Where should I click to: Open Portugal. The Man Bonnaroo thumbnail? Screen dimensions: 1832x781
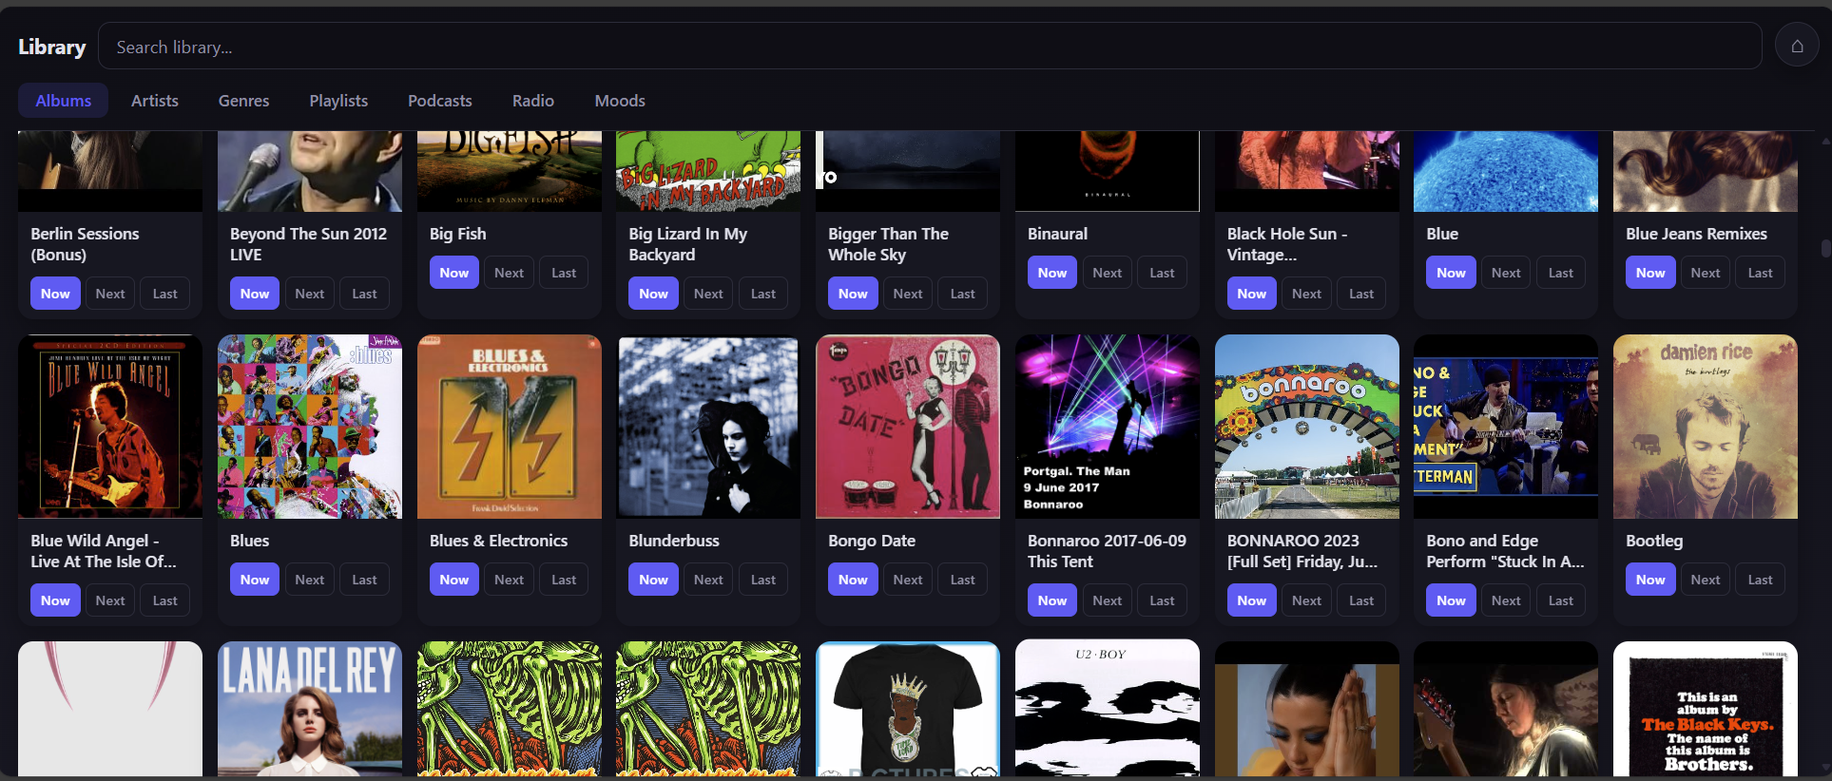(1108, 427)
